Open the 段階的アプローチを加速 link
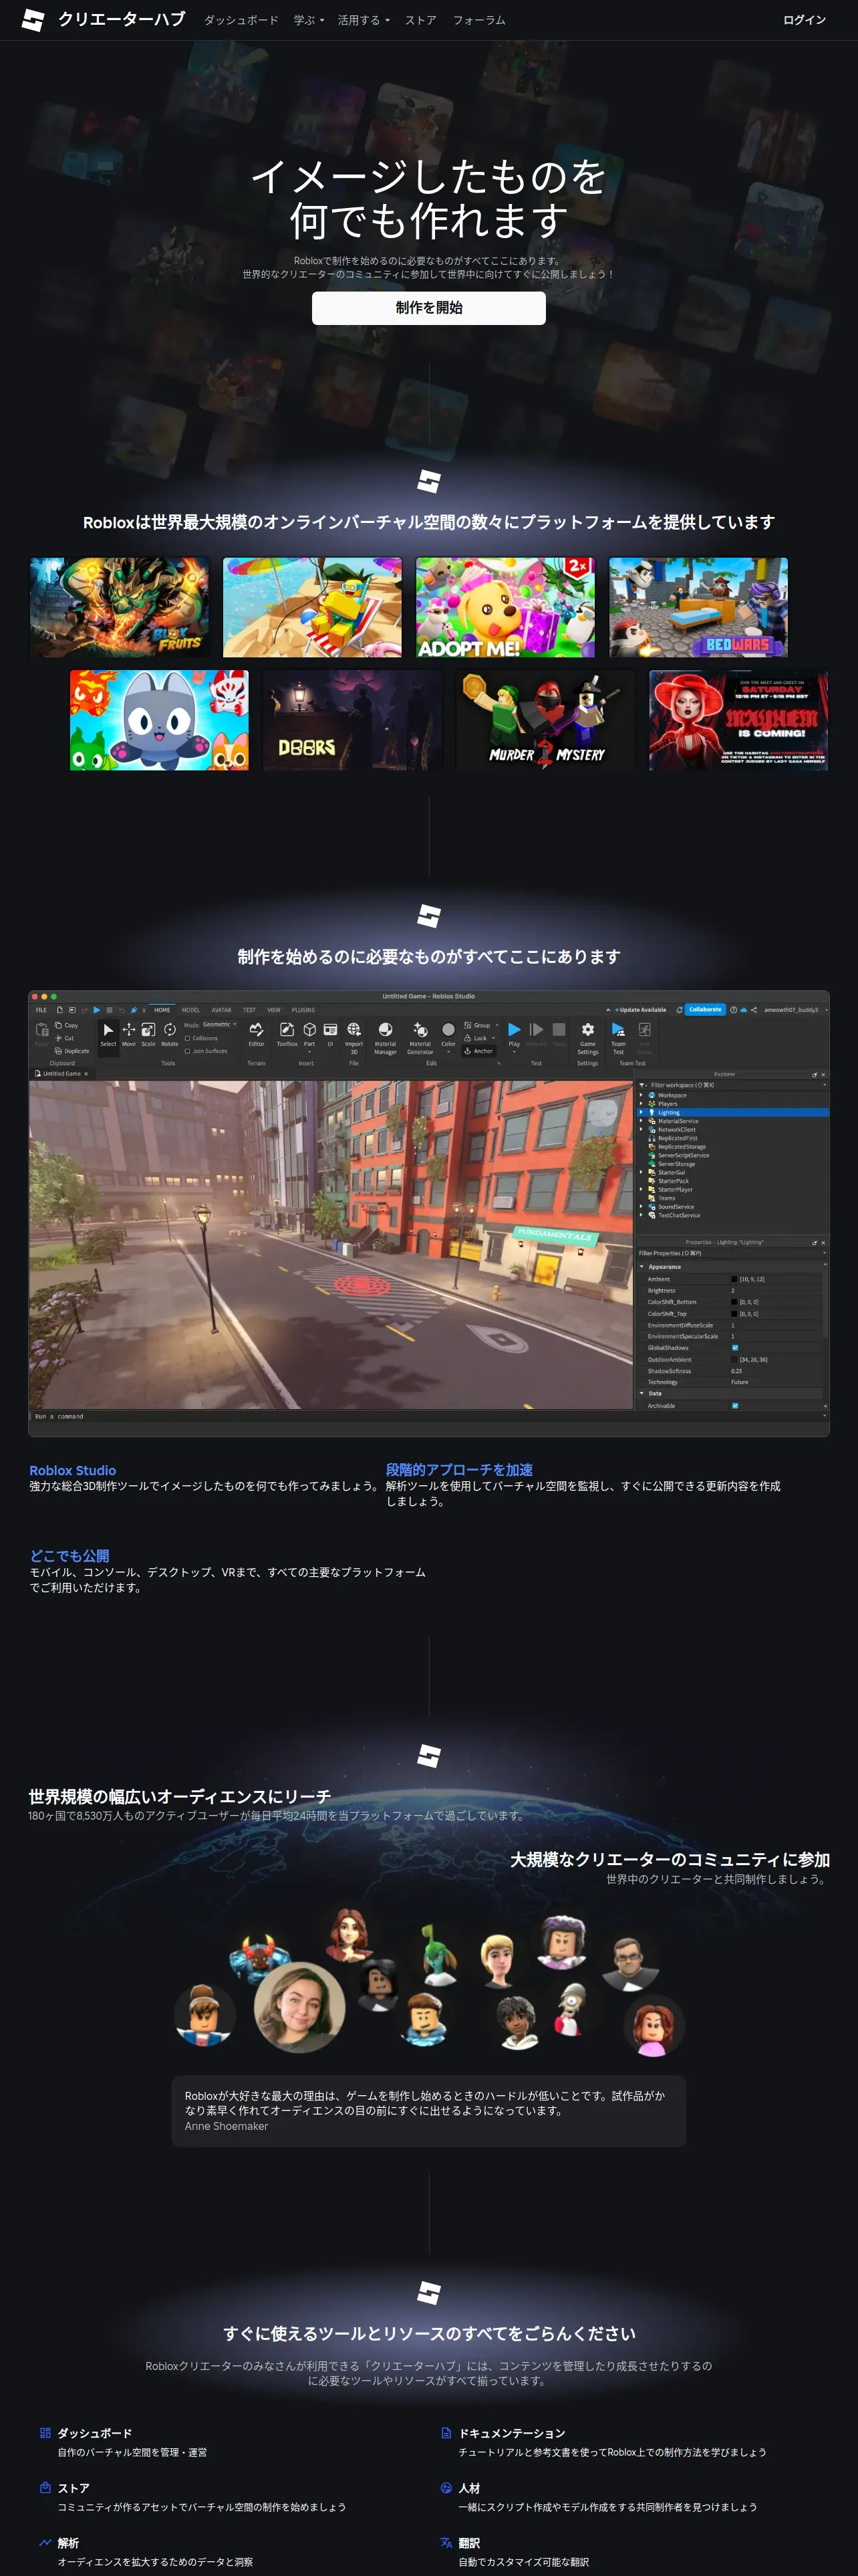 (460, 1470)
